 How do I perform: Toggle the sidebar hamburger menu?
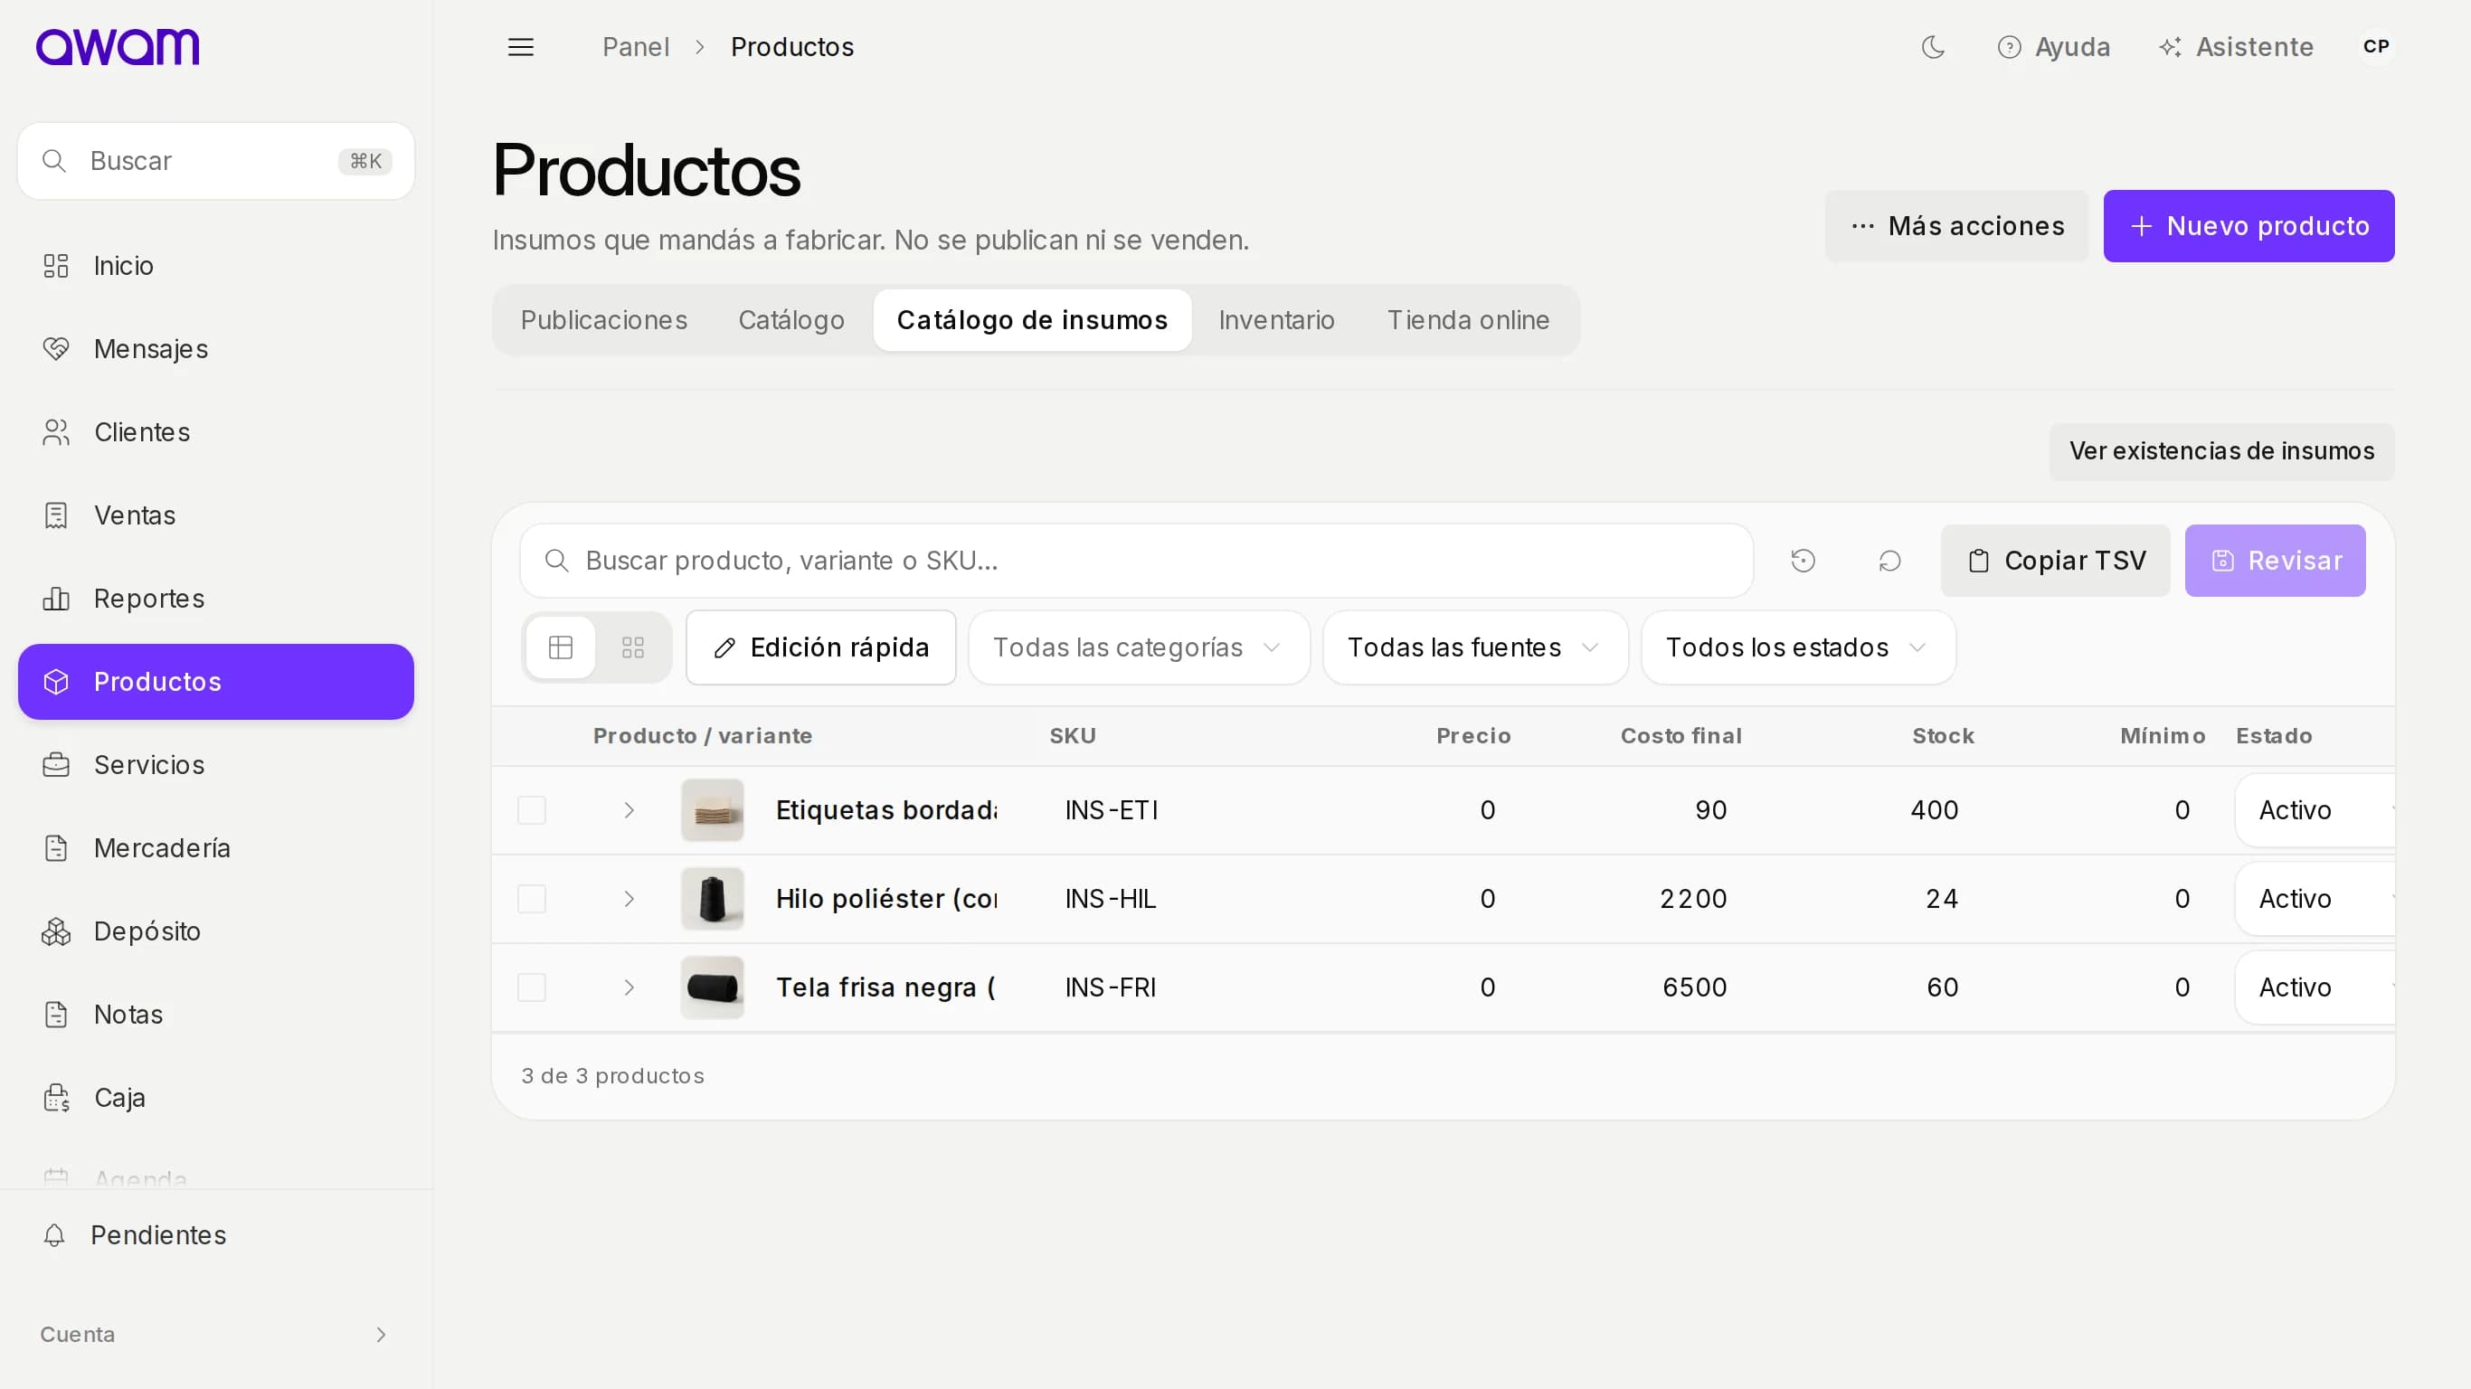[521, 47]
